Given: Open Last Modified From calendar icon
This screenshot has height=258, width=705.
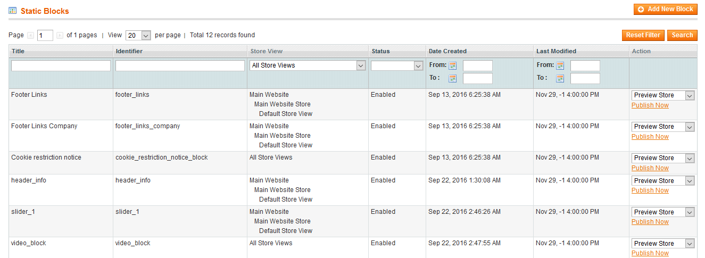Looking at the screenshot, I should coord(560,66).
